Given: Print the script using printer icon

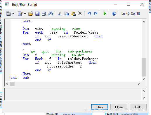Looking at the screenshot, I should (44, 14).
